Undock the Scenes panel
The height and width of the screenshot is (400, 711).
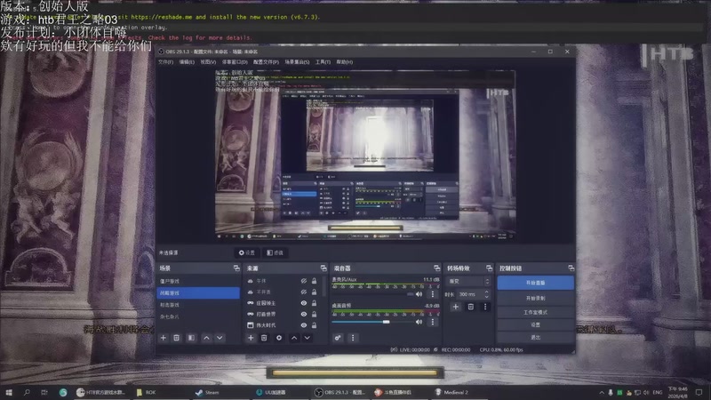click(236, 268)
